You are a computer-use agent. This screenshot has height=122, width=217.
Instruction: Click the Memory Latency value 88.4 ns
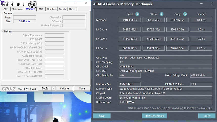[201, 20]
